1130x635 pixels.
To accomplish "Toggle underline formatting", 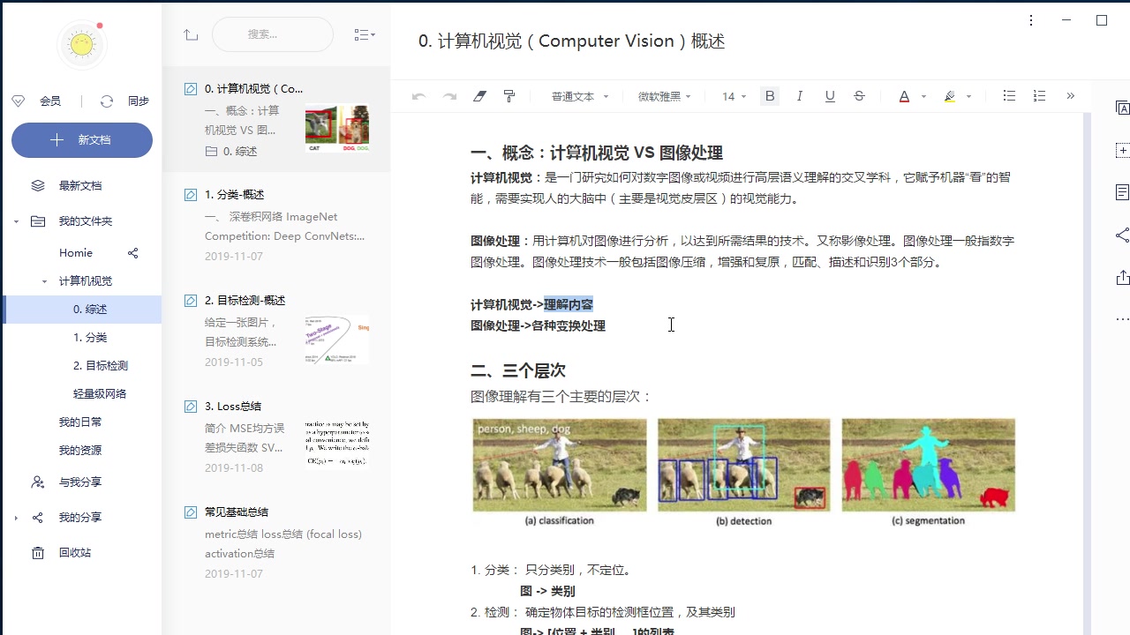I will (830, 96).
